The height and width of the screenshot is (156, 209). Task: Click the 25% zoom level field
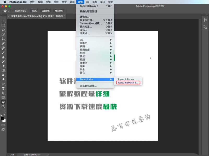12,155
